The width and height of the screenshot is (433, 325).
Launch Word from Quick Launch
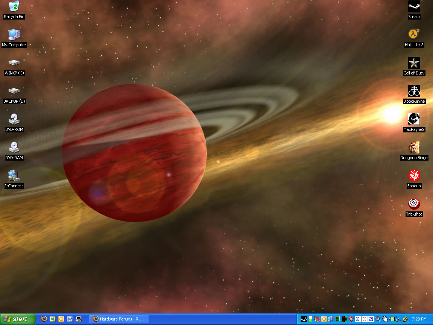70,319
